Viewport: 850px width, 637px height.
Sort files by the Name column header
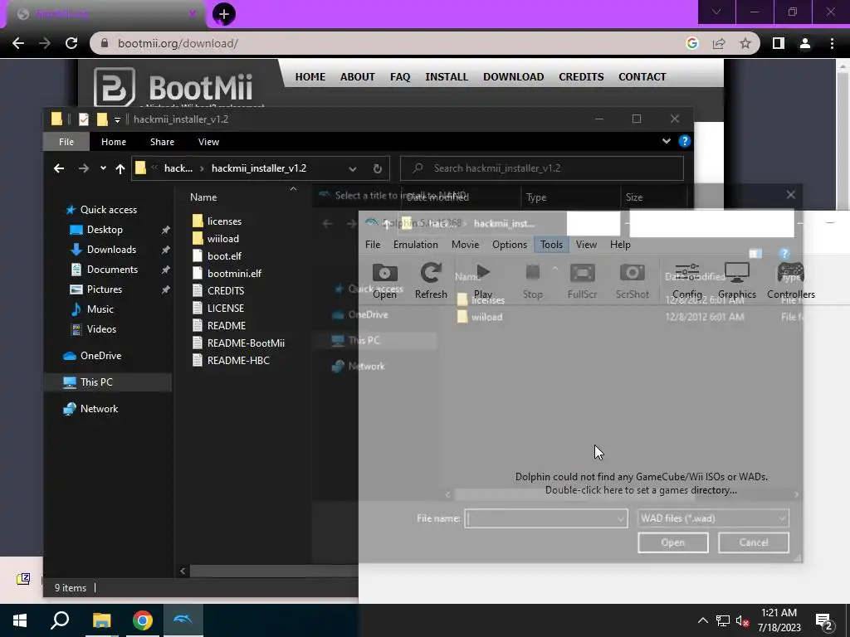[203, 197]
